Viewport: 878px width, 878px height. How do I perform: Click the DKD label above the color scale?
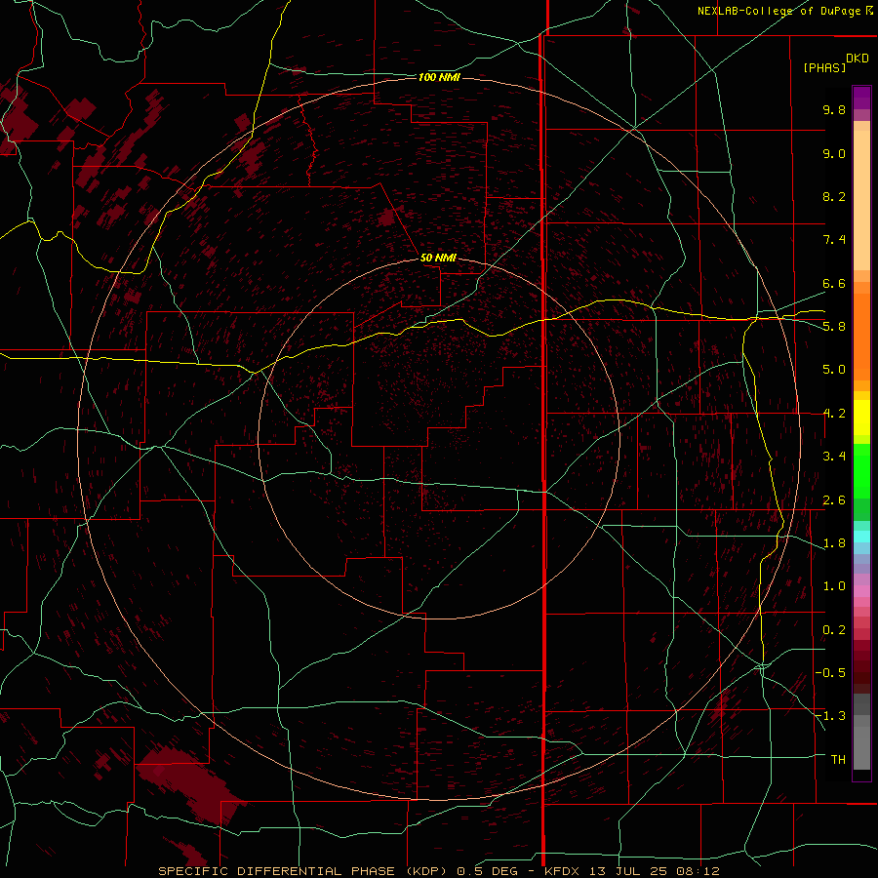[858, 59]
